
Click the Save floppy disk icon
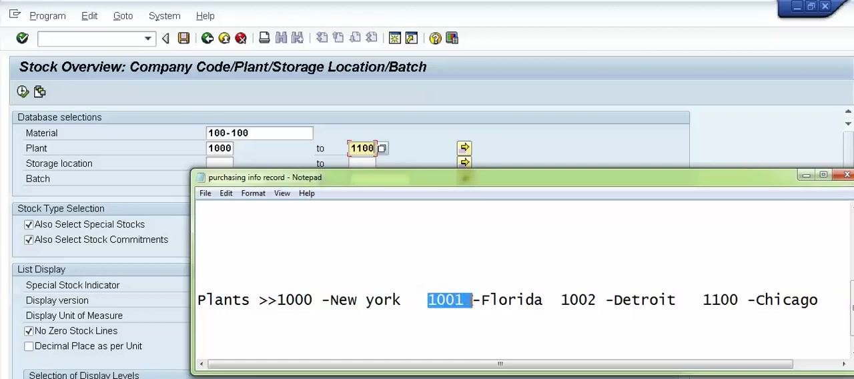(183, 38)
